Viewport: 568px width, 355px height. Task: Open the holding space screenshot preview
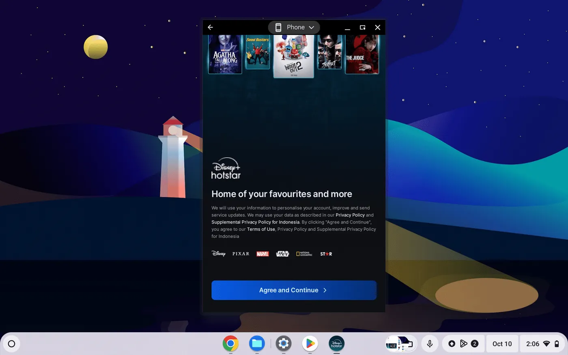pos(401,344)
